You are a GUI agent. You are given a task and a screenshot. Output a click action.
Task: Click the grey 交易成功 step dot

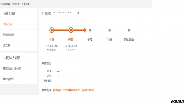point(129,30)
